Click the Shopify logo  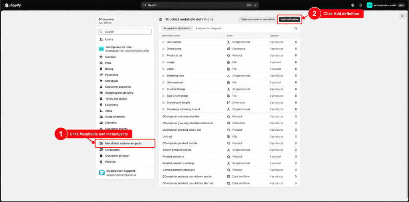[13, 5]
